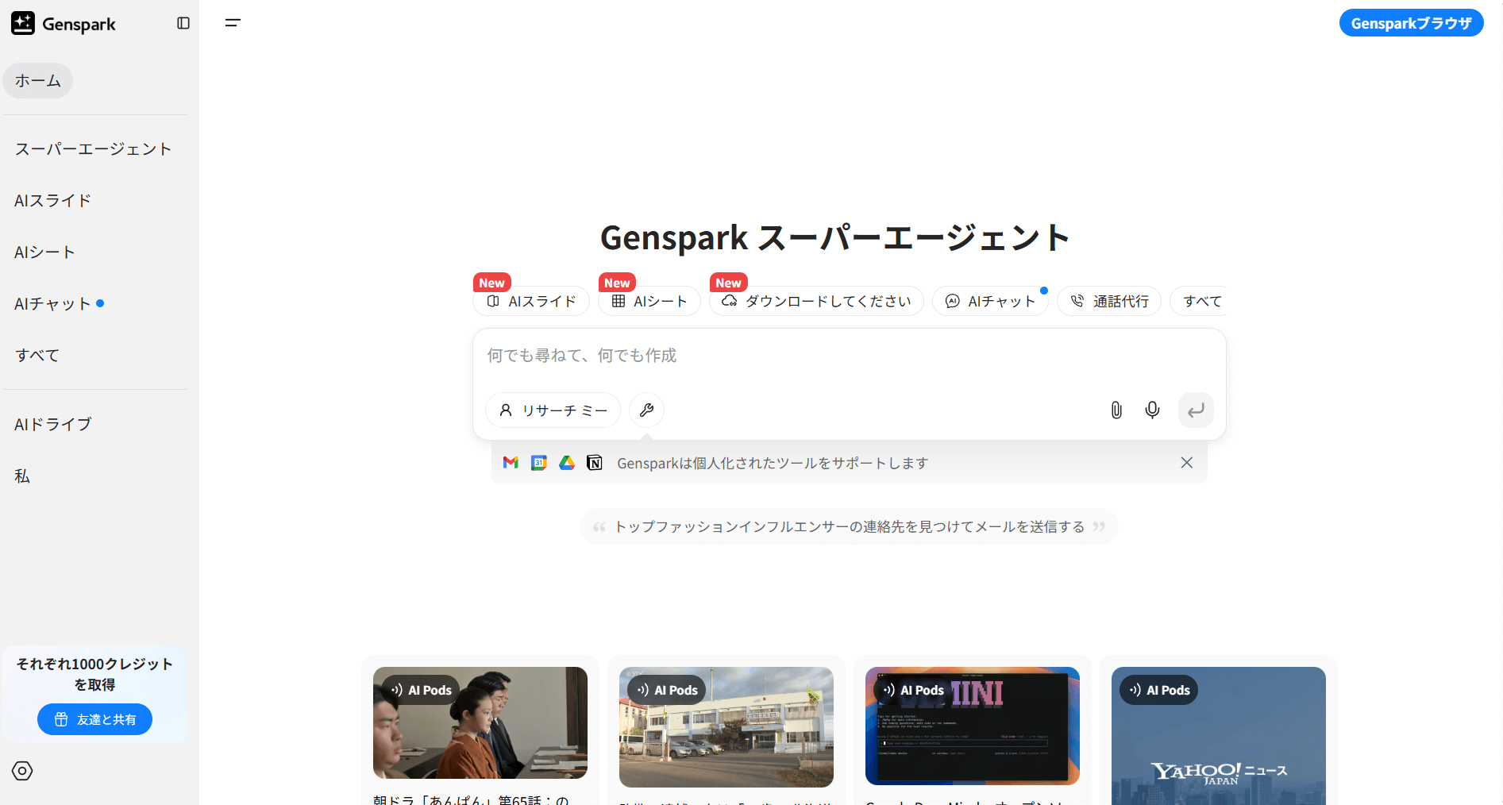Image resolution: width=1503 pixels, height=805 pixels.
Task: Dismiss the personalized tools banner
Action: pos(1187,463)
